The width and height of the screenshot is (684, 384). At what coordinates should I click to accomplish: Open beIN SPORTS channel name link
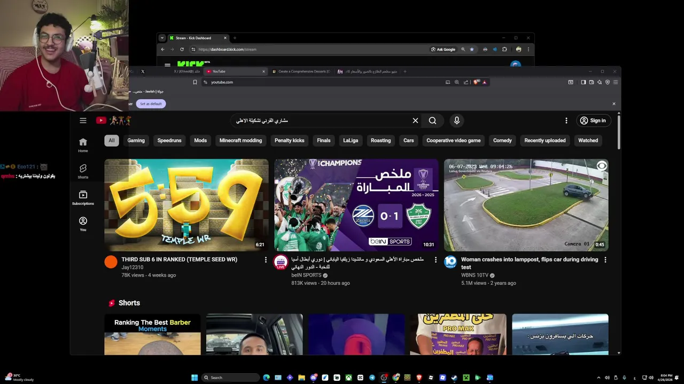click(x=306, y=275)
